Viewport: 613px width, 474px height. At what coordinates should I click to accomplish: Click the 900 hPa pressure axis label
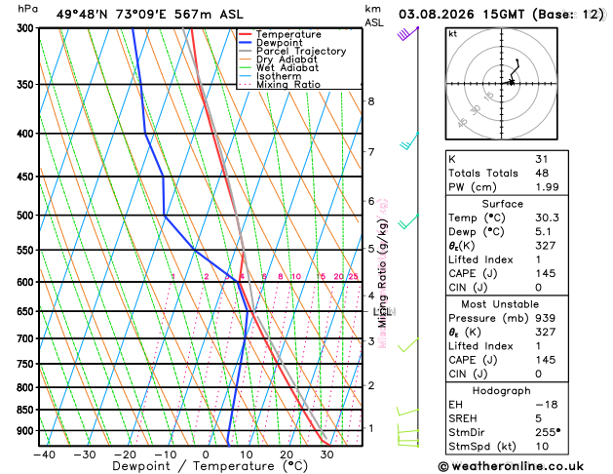(x=25, y=431)
